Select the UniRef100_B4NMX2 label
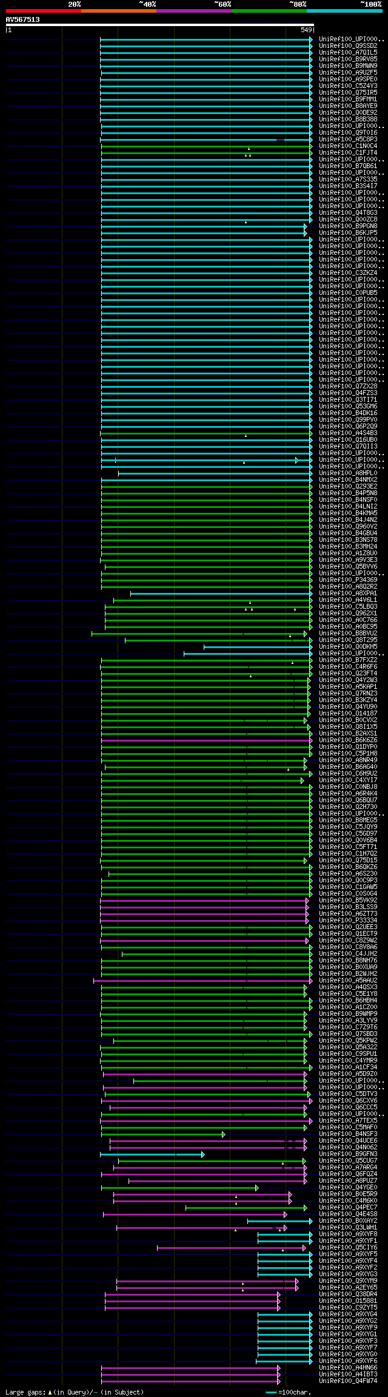Screen dimensions: 388x1397 click(x=348, y=479)
